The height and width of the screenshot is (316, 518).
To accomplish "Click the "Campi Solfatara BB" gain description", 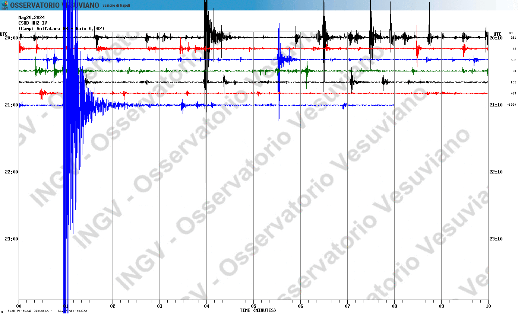I will (x=61, y=29).
